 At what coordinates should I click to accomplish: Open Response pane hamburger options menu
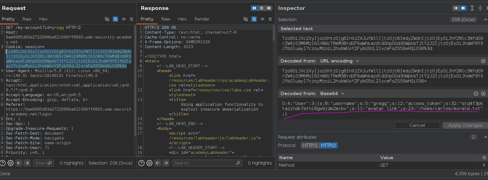tap(270, 19)
